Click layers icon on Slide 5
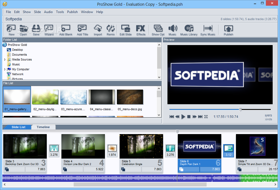Image resolution: width=280 pixels, height=190 pixels. tap(123, 169)
